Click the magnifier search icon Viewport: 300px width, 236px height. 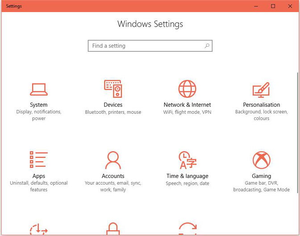tap(207, 46)
